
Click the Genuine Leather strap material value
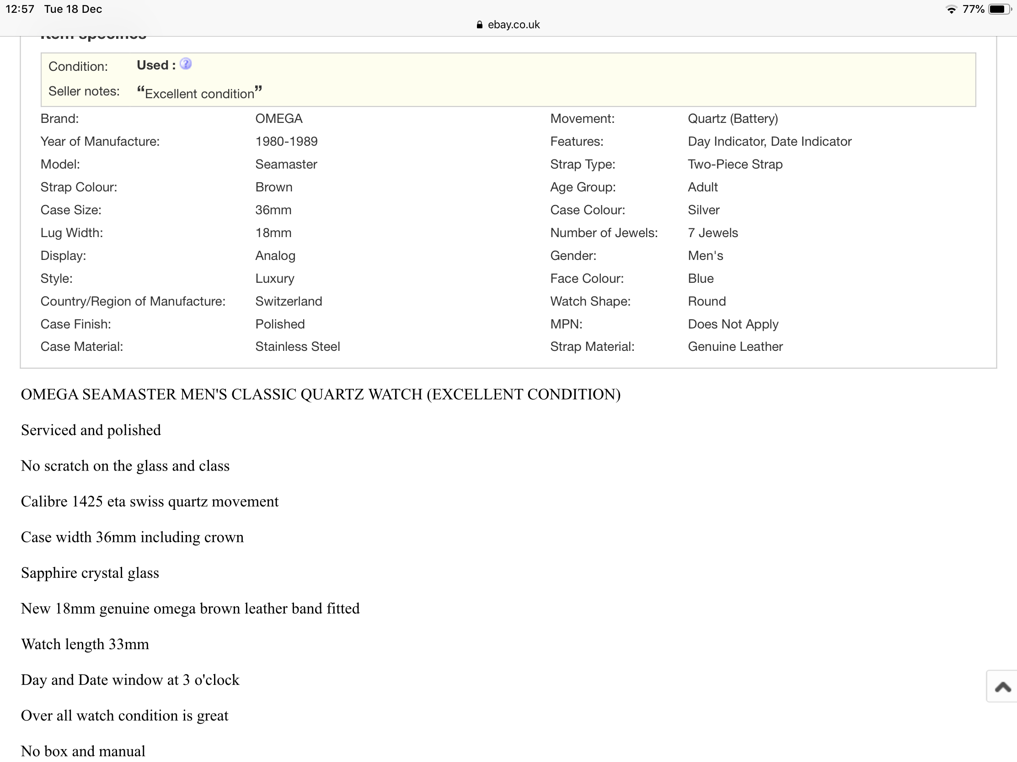click(x=735, y=347)
